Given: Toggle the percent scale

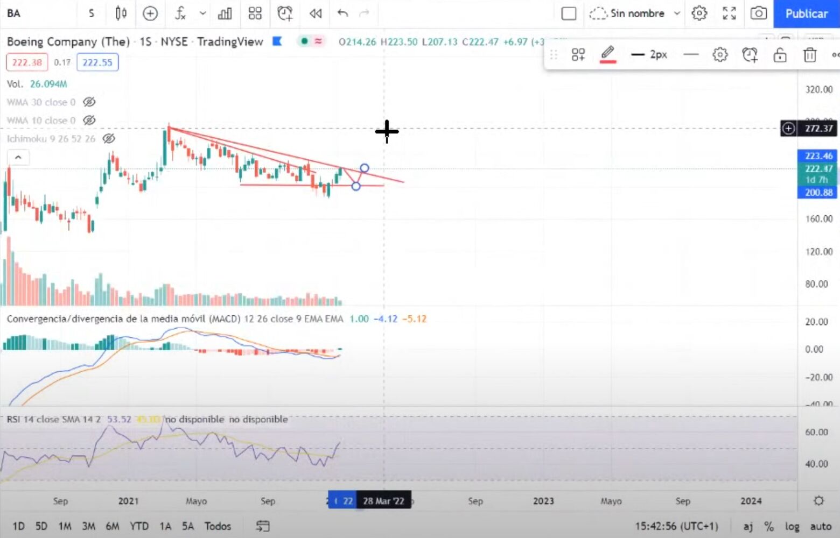Looking at the screenshot, I should (769, 526).
